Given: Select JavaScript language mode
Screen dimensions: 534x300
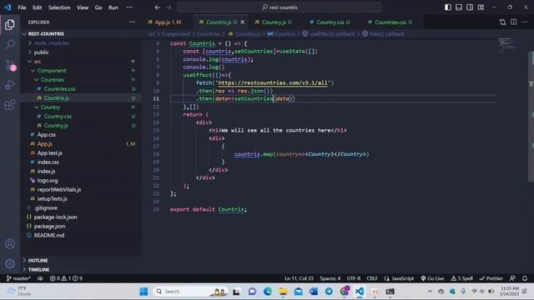Looking at the screenshot, I should click(399, 278).
